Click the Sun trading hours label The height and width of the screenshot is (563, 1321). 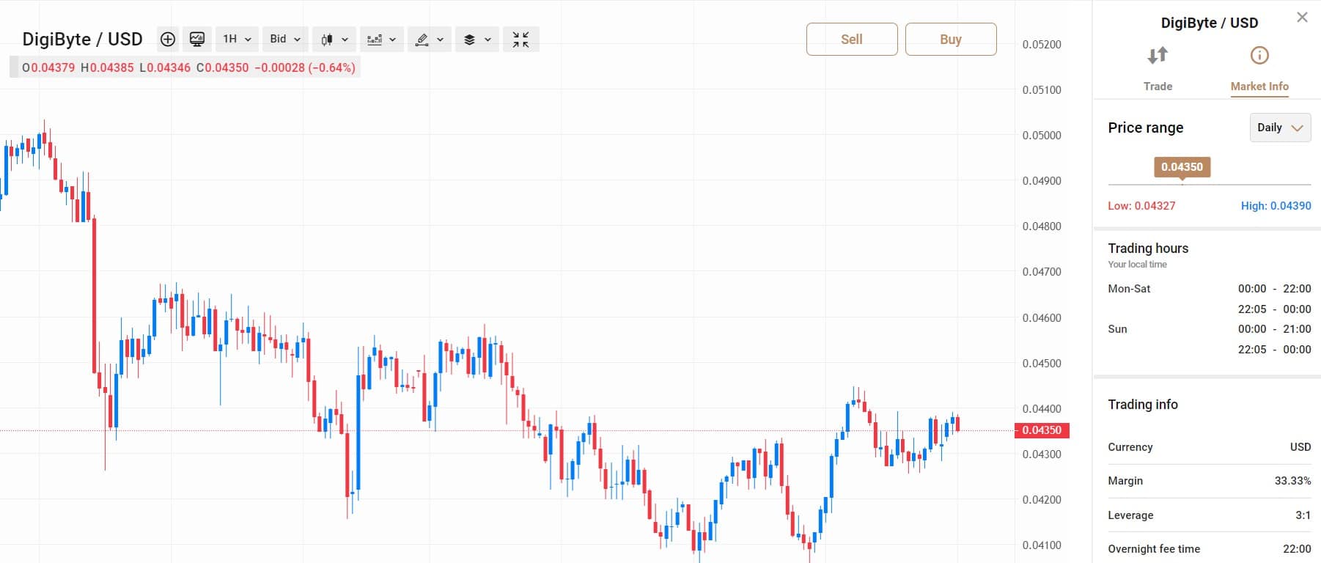click(x=1117, y=329)
